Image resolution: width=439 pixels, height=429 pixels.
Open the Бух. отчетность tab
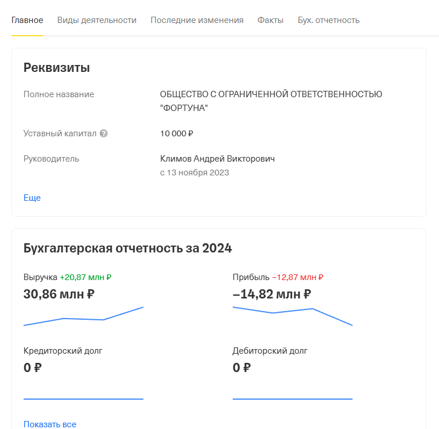(328, 20)
